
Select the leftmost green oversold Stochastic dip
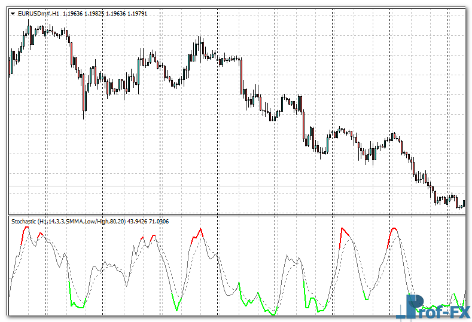point(77,303)
